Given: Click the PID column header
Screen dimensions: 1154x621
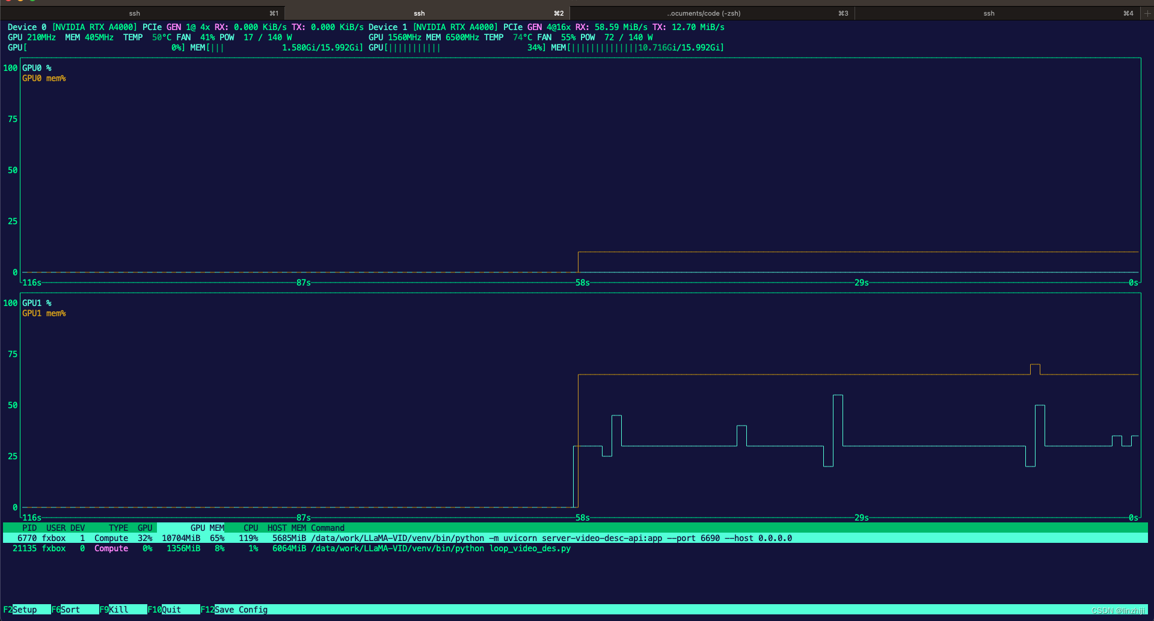Looking at the screenshot, I should tap(29, 528).
